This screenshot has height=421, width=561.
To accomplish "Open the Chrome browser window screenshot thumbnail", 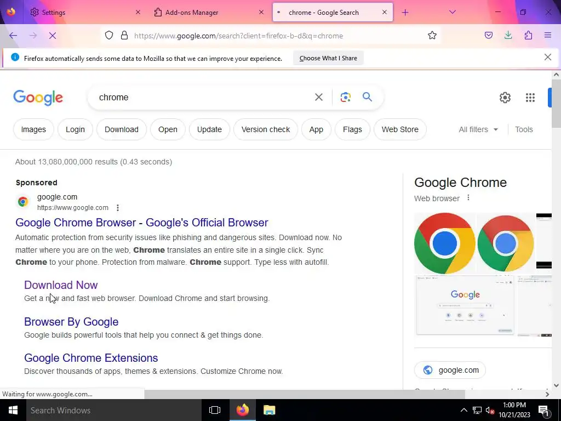I will tap(465, 305).
